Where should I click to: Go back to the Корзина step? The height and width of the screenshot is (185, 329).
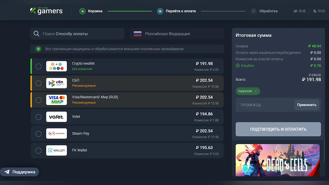pos(95,11)
